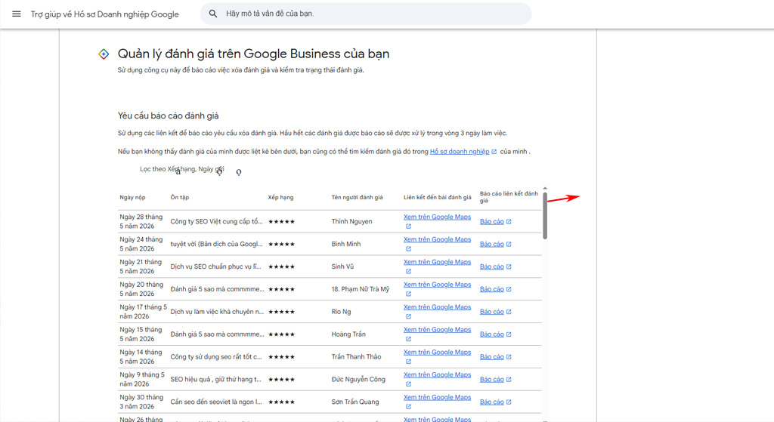Click 'Báo cáo' for Hoàng Trấn review

(x=491, y=334)
